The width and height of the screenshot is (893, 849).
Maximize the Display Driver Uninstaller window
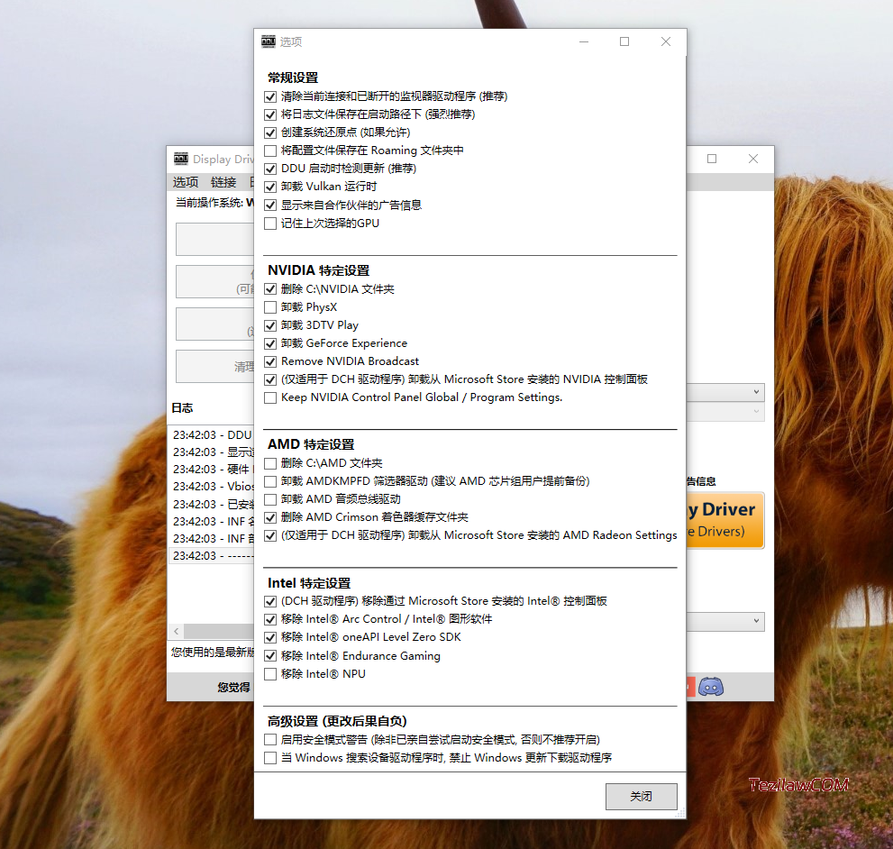click(712, 159)
